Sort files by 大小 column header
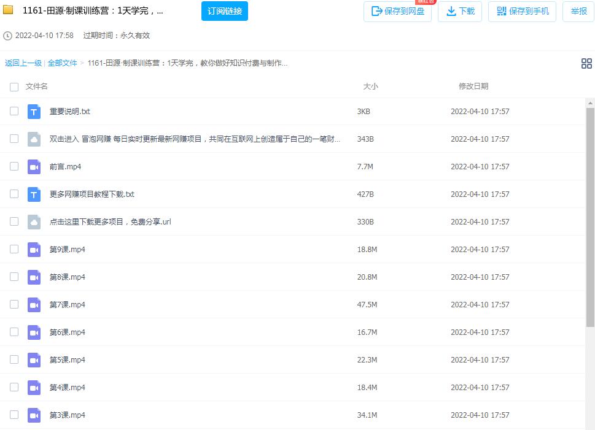The height and width of the screenshot is (430, 595). [x=370, y=86]
